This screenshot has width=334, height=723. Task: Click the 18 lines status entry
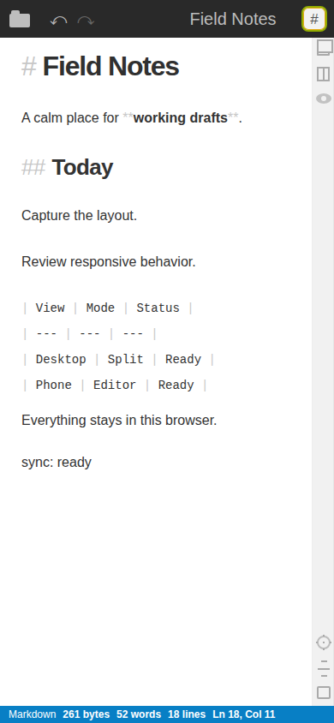[x=187, y=714]
